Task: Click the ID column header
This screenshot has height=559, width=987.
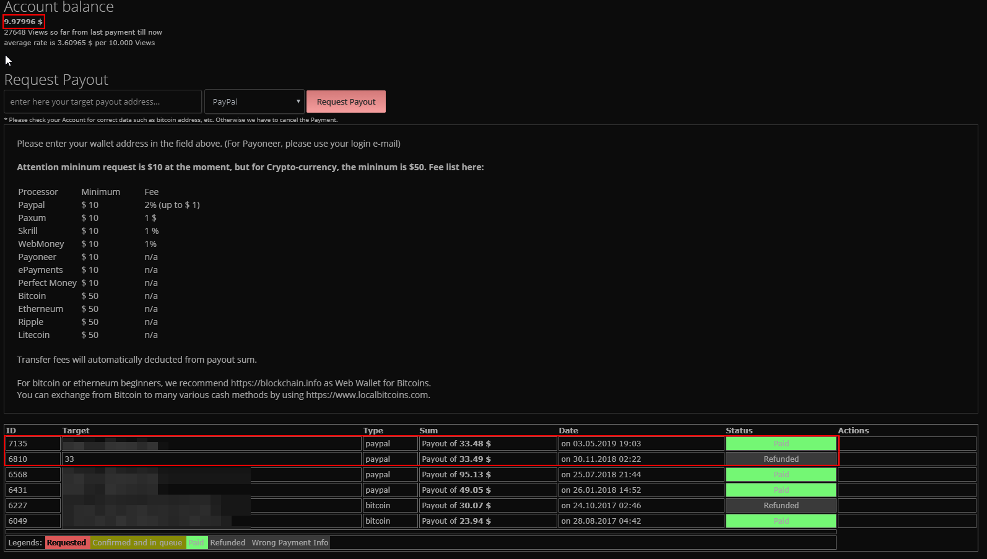Action: 11,431
